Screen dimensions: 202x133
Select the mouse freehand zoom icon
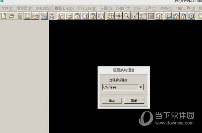143,16
